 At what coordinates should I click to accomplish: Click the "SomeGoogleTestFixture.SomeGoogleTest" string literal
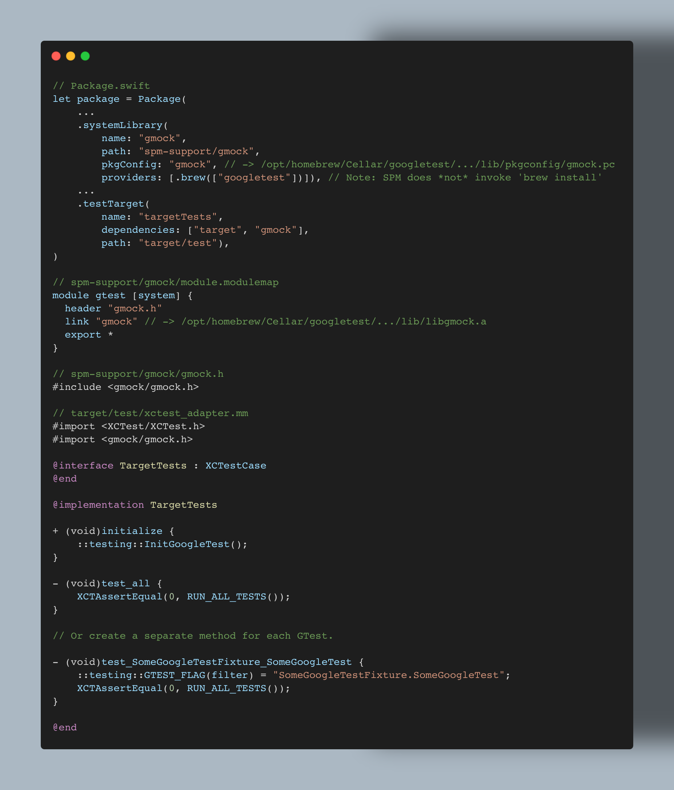(389, 675)
